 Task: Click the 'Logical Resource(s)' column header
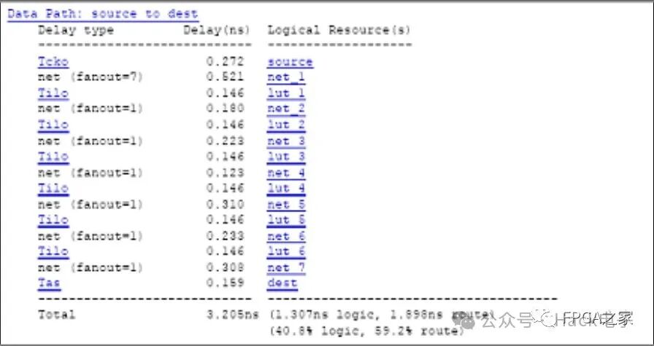(x=339, y=31)
